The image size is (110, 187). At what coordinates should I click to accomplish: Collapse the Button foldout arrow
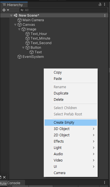point(23,48)
